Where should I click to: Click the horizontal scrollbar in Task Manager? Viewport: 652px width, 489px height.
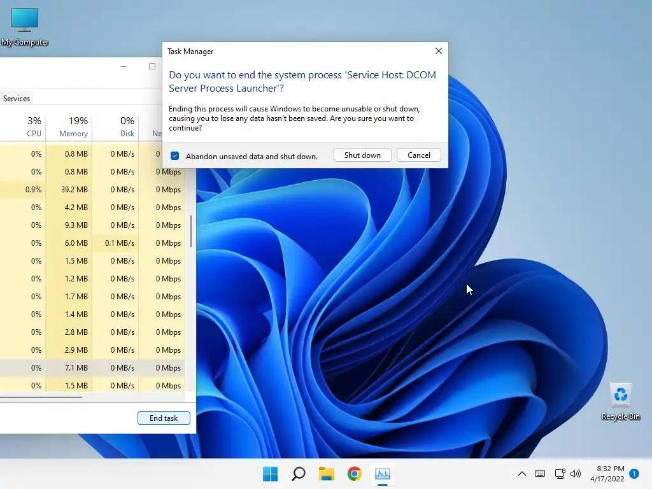click(41, 397)
